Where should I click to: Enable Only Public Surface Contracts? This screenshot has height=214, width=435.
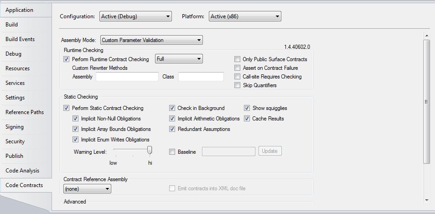(237, 59)
